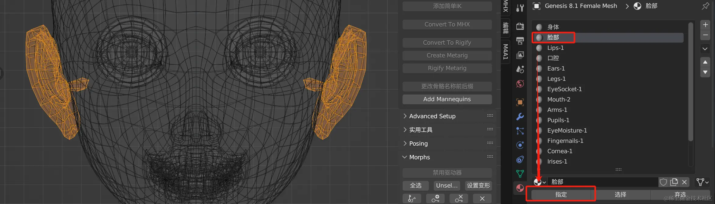
Task: Click the 全选 button under Morphs
Action: pos(416,185)
